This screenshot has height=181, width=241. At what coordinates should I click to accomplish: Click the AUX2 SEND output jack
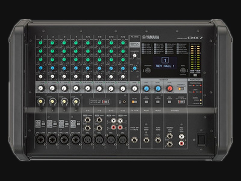tap(158, 140)
